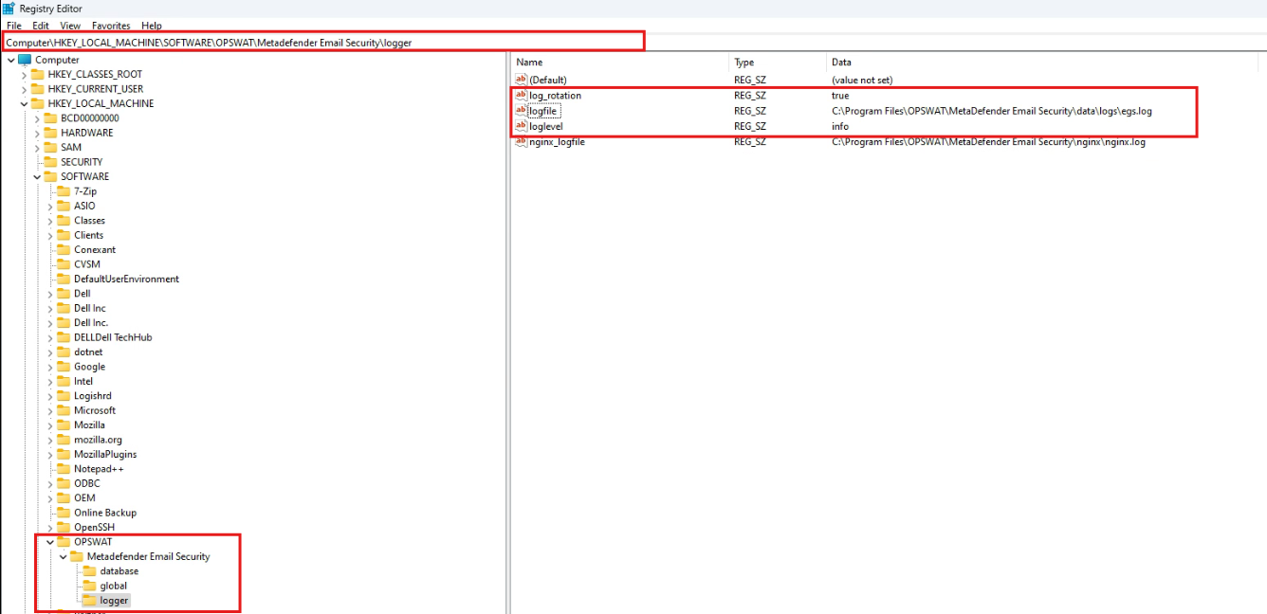Screen dimensions: 1267x614
Task: Click the Notepad++ folder icon
Action: click(x=64, y=469)
